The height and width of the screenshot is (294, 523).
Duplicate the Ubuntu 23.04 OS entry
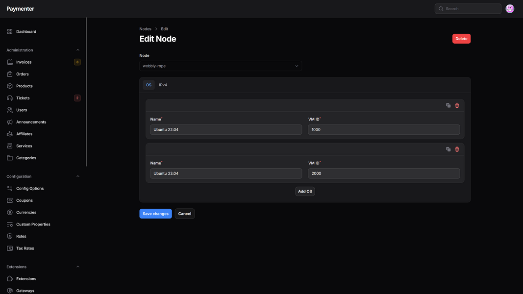tap(448, 149)
